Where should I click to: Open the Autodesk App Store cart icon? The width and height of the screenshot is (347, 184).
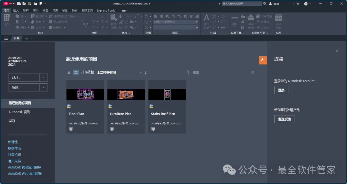point(298,4)
